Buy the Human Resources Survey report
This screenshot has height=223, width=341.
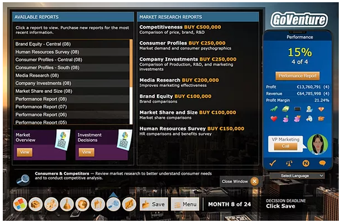coord(226,128)
